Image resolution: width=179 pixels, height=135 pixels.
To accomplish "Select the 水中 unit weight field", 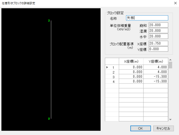I will (158, 36).
